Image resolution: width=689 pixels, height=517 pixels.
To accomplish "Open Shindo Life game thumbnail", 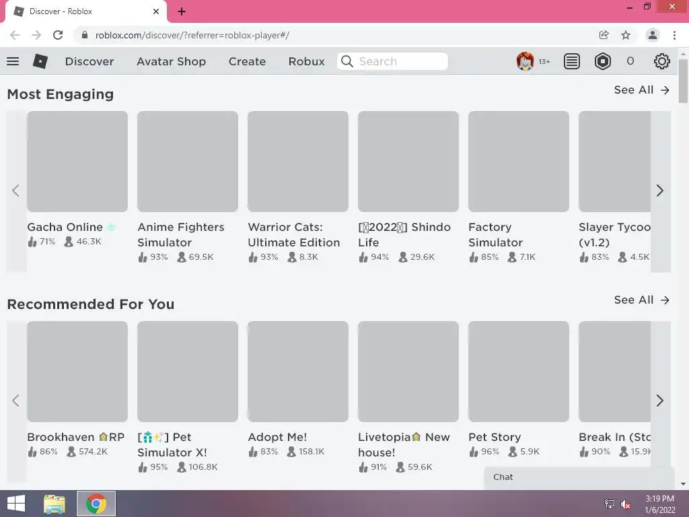I will pos(408,162).
